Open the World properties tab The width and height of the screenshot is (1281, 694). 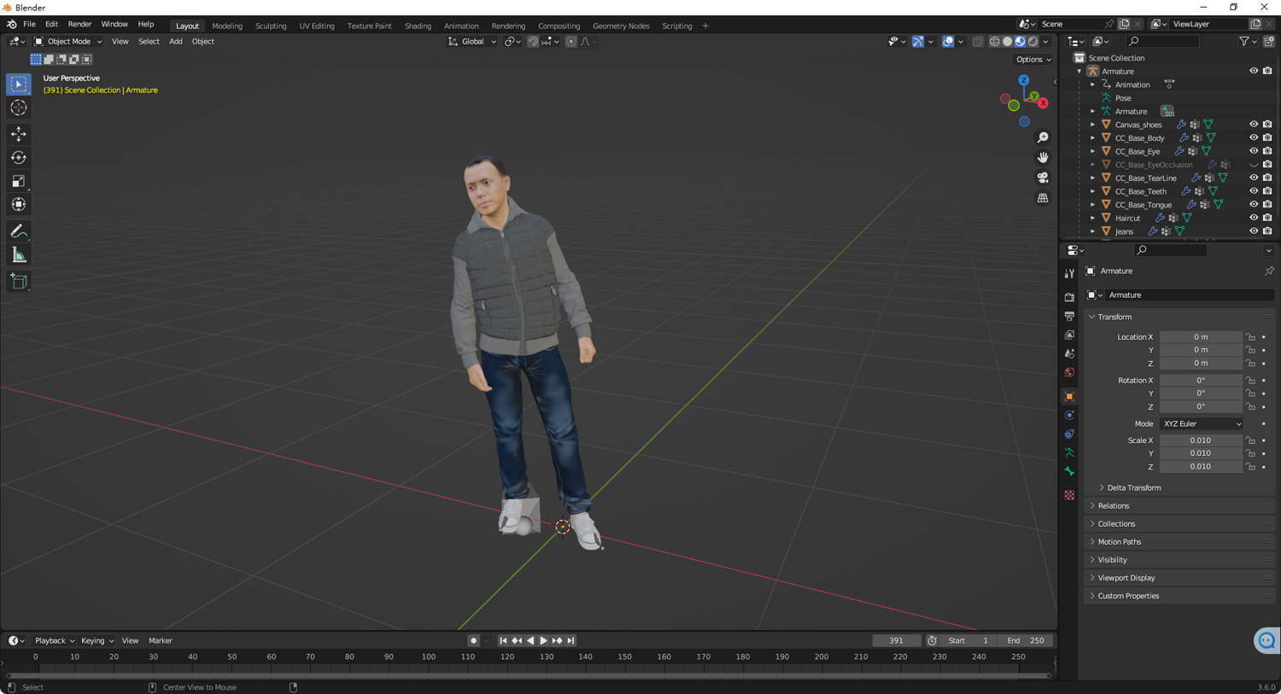(1069, 372)
